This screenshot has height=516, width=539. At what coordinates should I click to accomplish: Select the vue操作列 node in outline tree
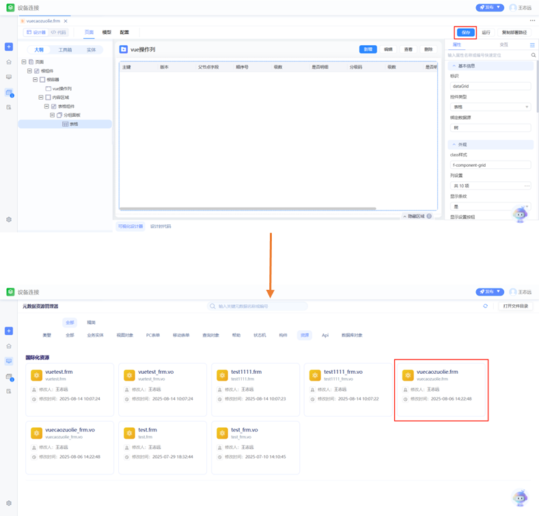62,88
